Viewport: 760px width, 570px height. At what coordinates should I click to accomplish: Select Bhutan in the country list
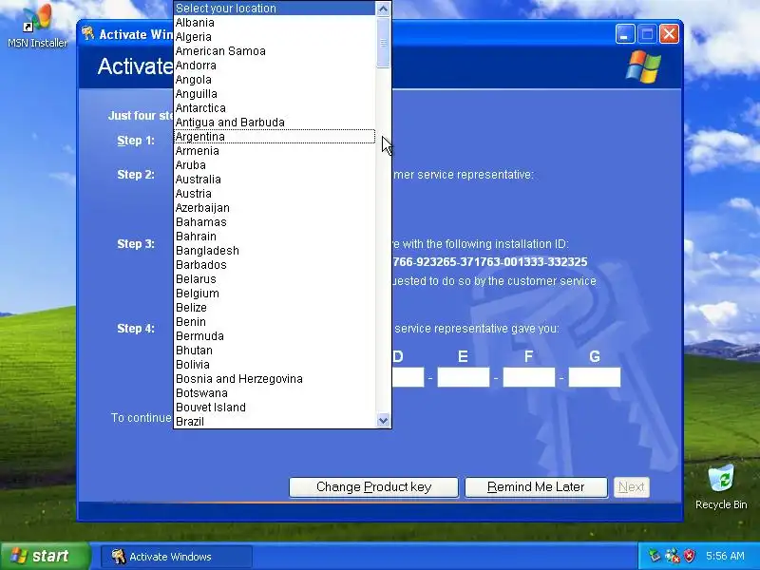coord(275,351)
